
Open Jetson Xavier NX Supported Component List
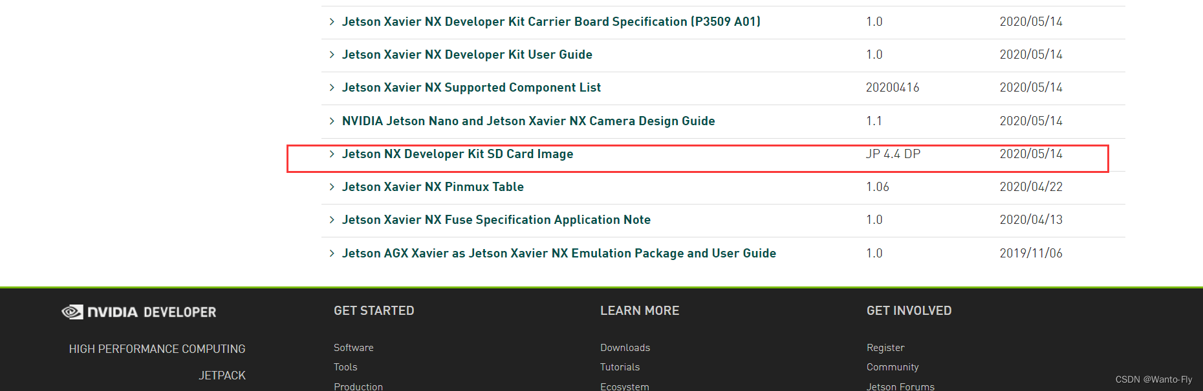471,88
